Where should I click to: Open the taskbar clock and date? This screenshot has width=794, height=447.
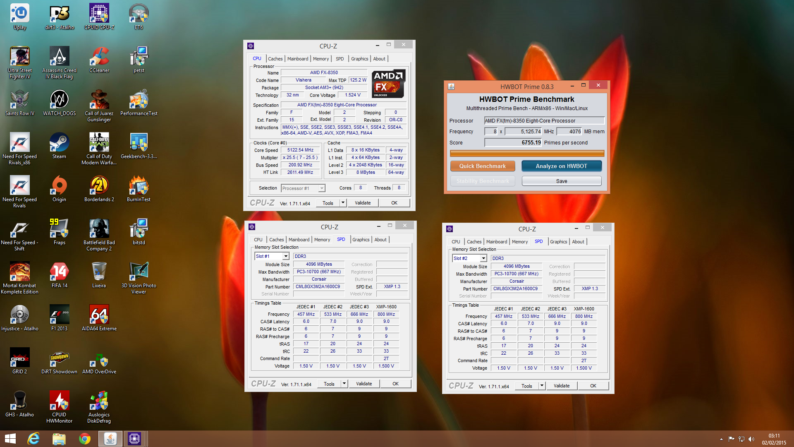tap(774, 439)
